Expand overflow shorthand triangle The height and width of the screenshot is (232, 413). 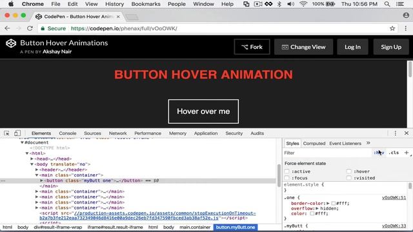point(317,208)
